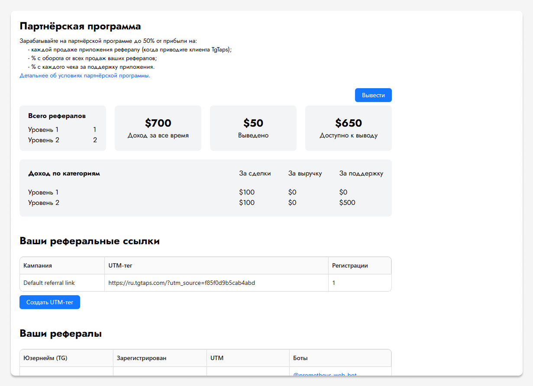This screenshot has width=533, height=386.
Task: Click the Зарегистрирован column header
Action: 141,358
